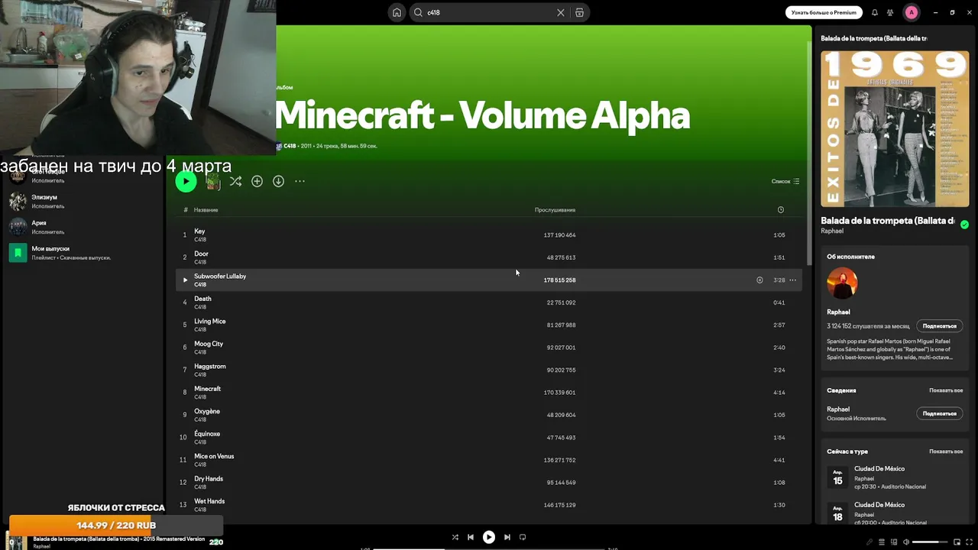The height and width of the screenshot is (550, 978).
Task: Open the Aug 18 Ciudad De México concert
Action: click(x=895, y=513)
